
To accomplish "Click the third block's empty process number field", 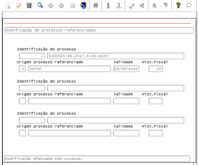I will click(x=32, y=120).
